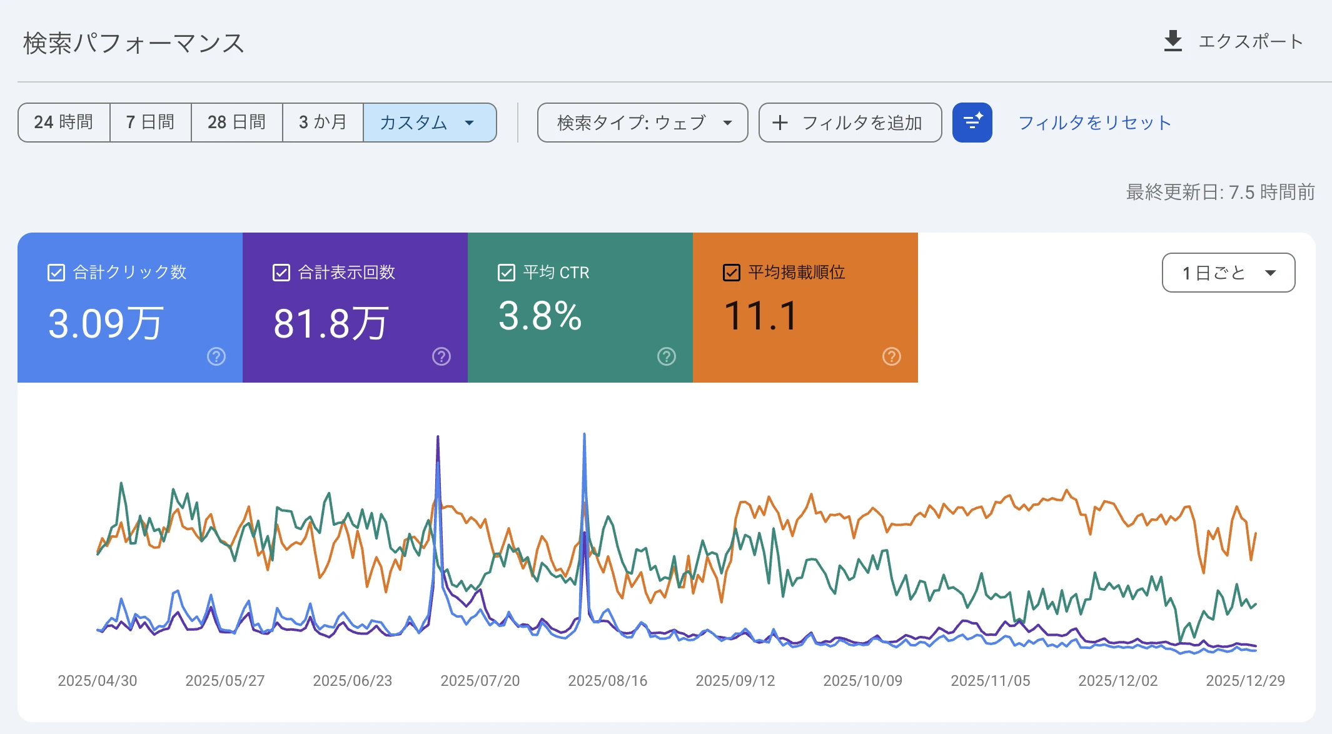Open the 1 日ごと granularity dropdown
This screenshot has height=734, width=1332.
click(x=1228, y=273)
